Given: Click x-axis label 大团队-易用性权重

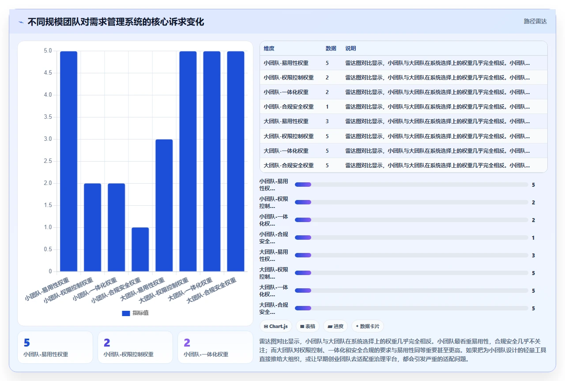Looking at the screenshot, I should click(143, 289).
